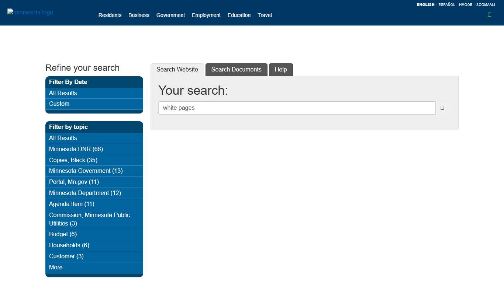Go to the Education section

tap(239, 15)
